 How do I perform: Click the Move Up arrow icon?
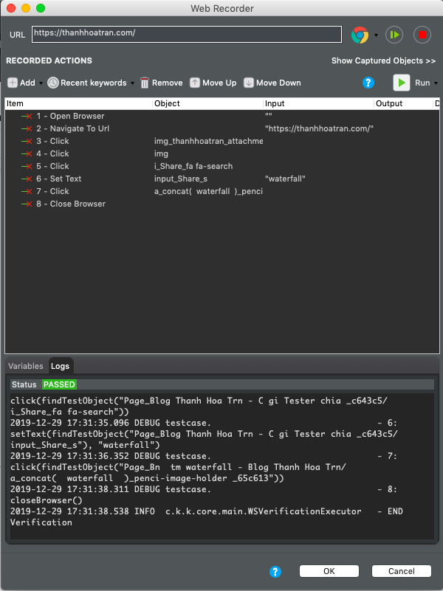coord(194,83)
